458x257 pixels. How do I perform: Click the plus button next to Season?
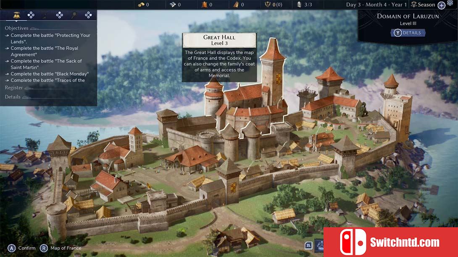441,5
